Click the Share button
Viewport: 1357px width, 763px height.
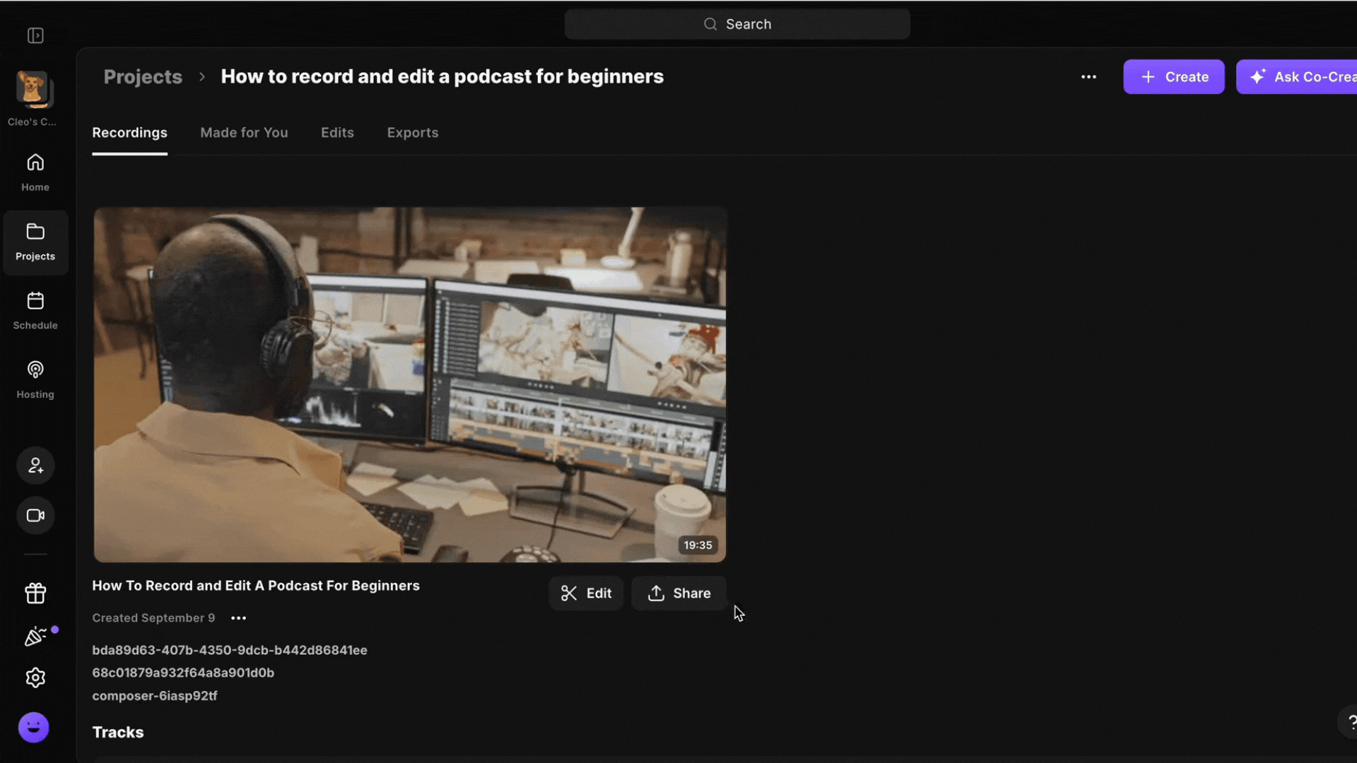[678, 593]
